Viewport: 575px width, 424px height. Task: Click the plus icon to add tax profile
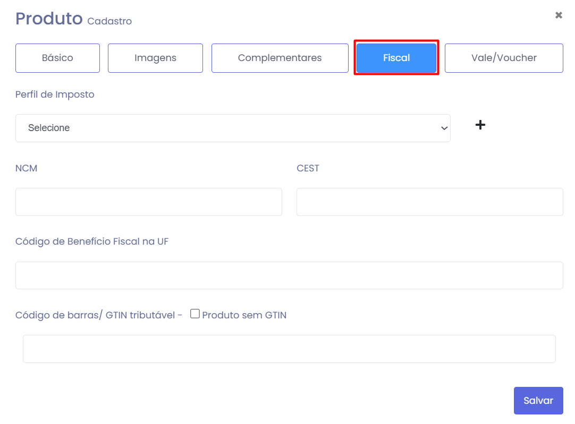pos(480,125)
